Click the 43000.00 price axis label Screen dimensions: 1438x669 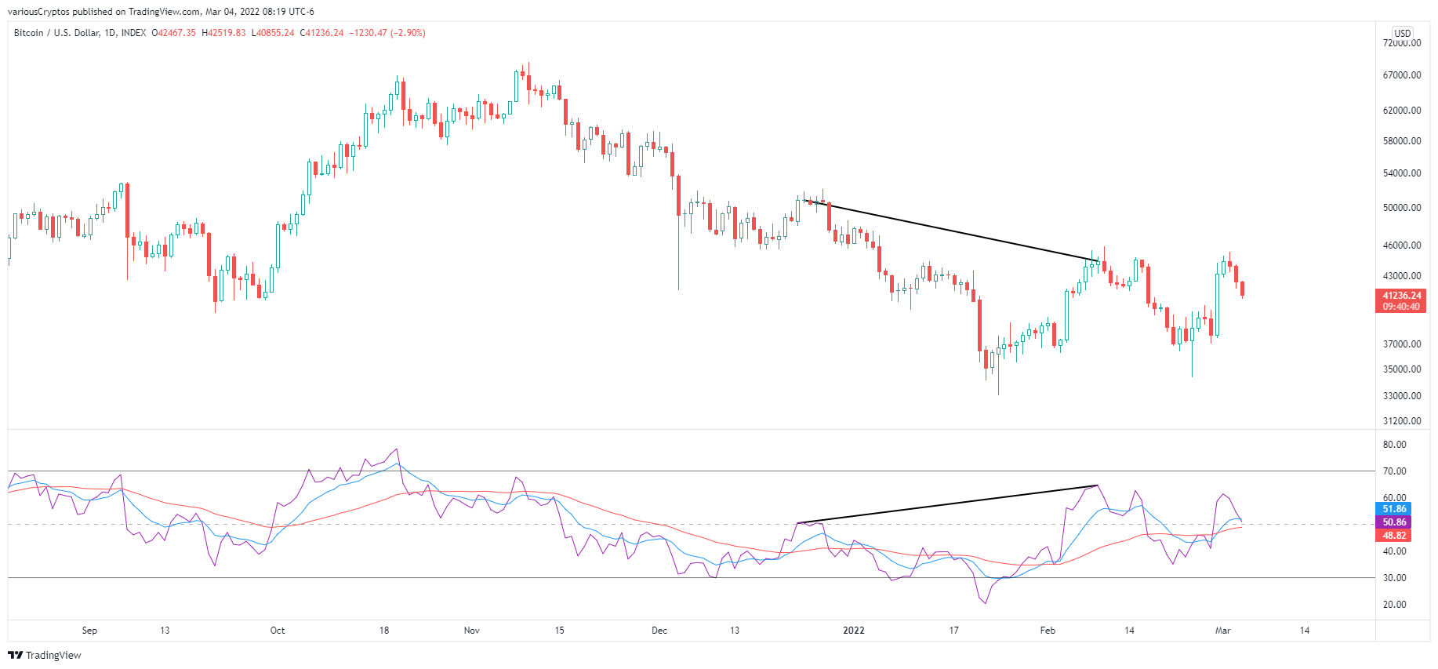(1402, 276)
